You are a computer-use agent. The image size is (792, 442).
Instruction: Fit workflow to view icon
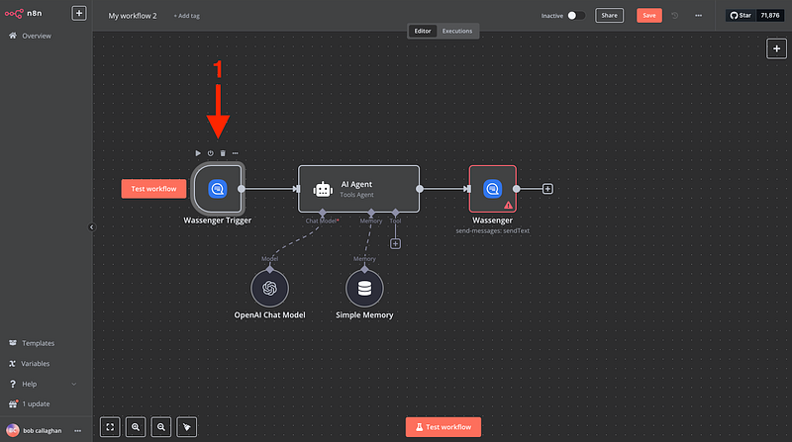point(110,427)
